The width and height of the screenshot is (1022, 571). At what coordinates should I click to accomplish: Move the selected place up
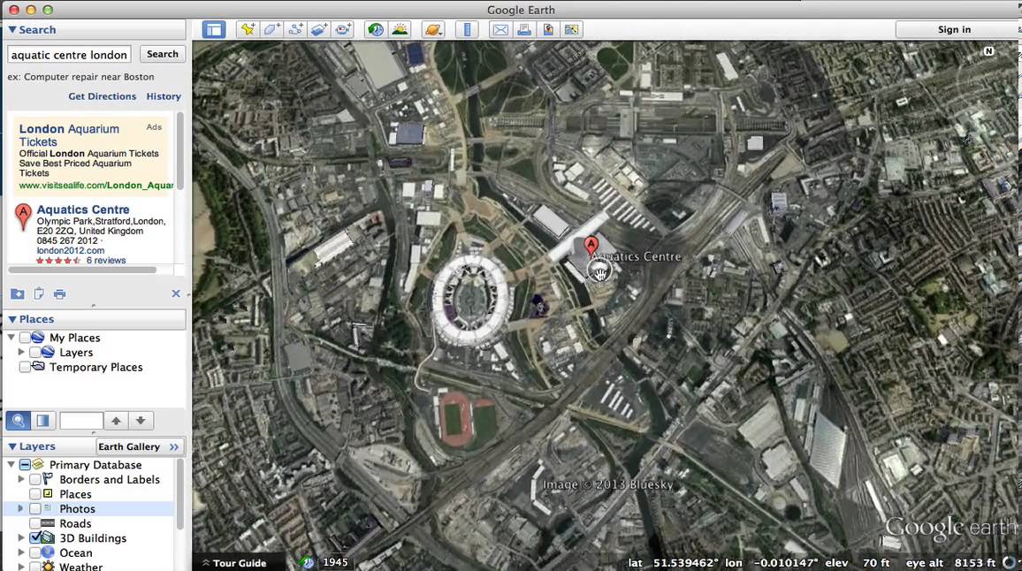click(x=116, y=421)
